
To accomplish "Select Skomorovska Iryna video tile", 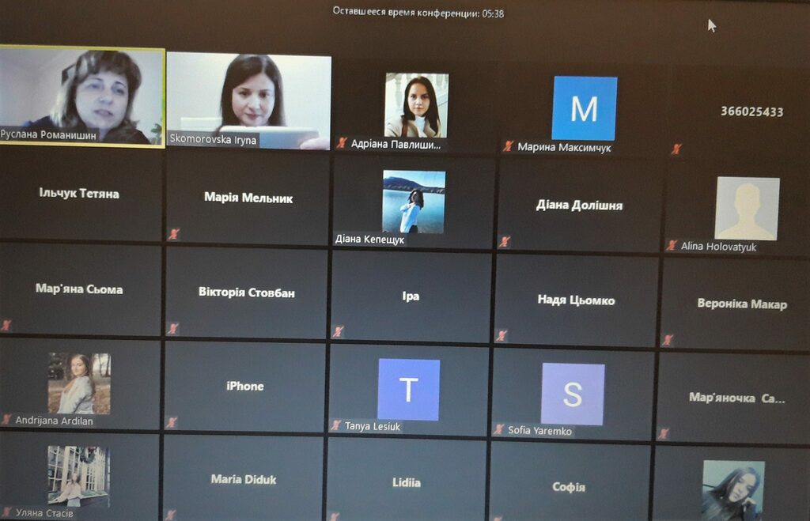I will coord(248,101).
